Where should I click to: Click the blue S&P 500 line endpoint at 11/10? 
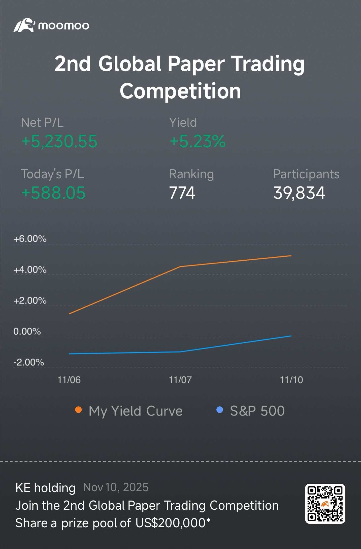(x=291, y=336)
